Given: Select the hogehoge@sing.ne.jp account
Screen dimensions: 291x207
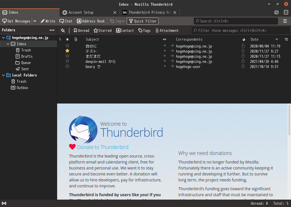Looking at the screenshot, I should (x=30, y=38).
